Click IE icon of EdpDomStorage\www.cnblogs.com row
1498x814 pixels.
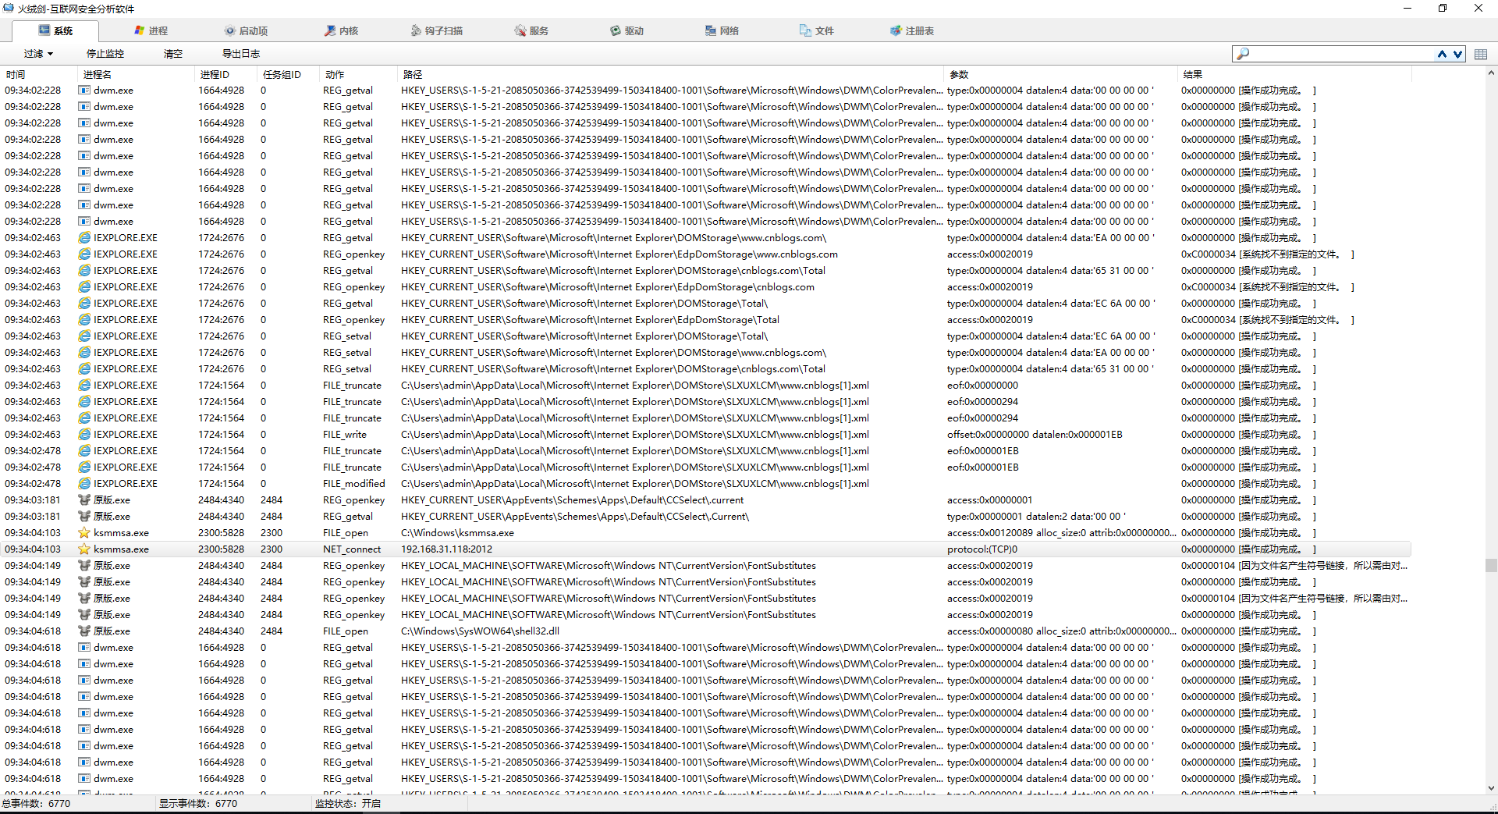click(x=84, y=254)
